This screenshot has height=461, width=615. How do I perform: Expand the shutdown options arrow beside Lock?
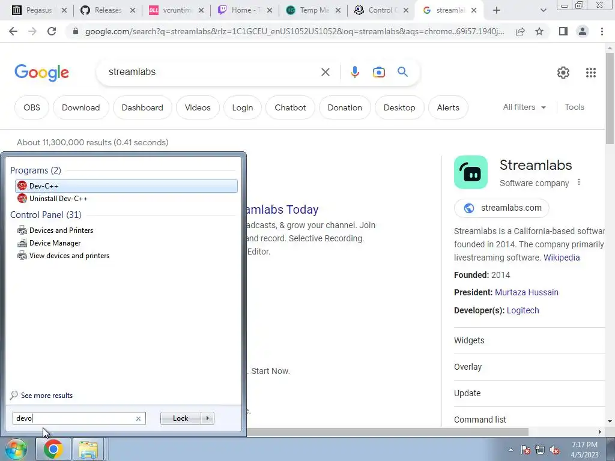coord(207,418)
